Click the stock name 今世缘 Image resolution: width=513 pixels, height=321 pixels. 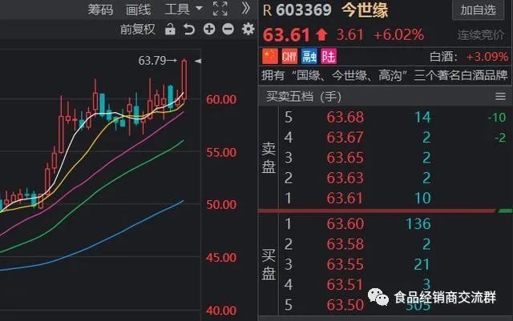pos(365,10)
